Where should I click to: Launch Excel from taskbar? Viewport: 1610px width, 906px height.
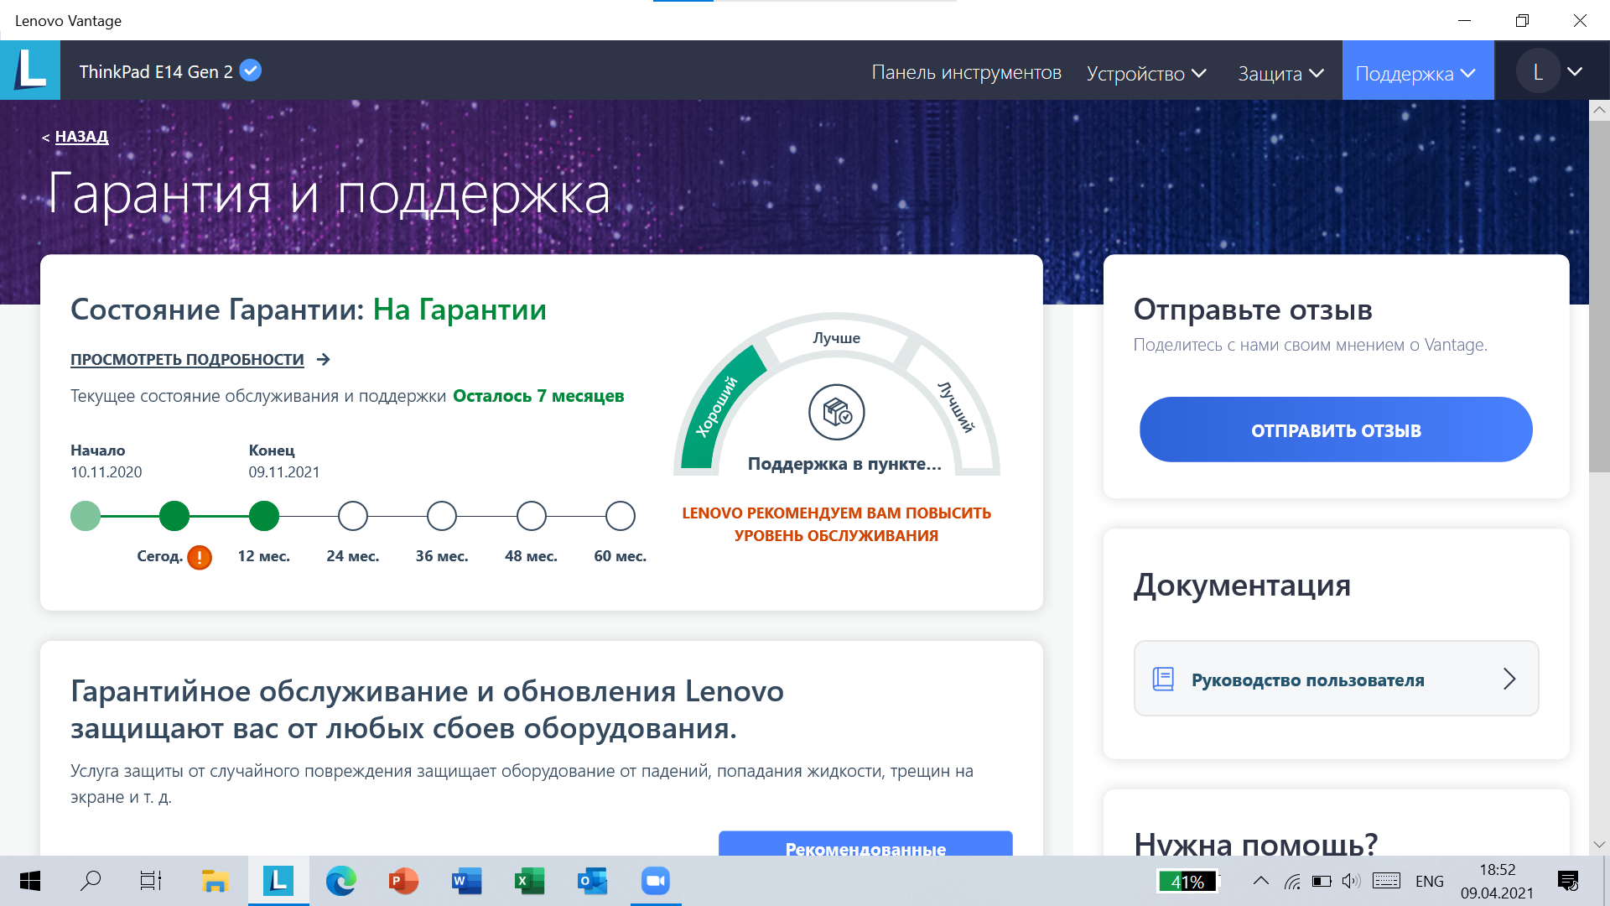pyautogui.click(x=530, y=881)
